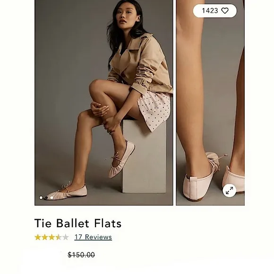Click the pink heel pull tab on the shoe
The image size is (274, 274).
(x=193, y=188)
